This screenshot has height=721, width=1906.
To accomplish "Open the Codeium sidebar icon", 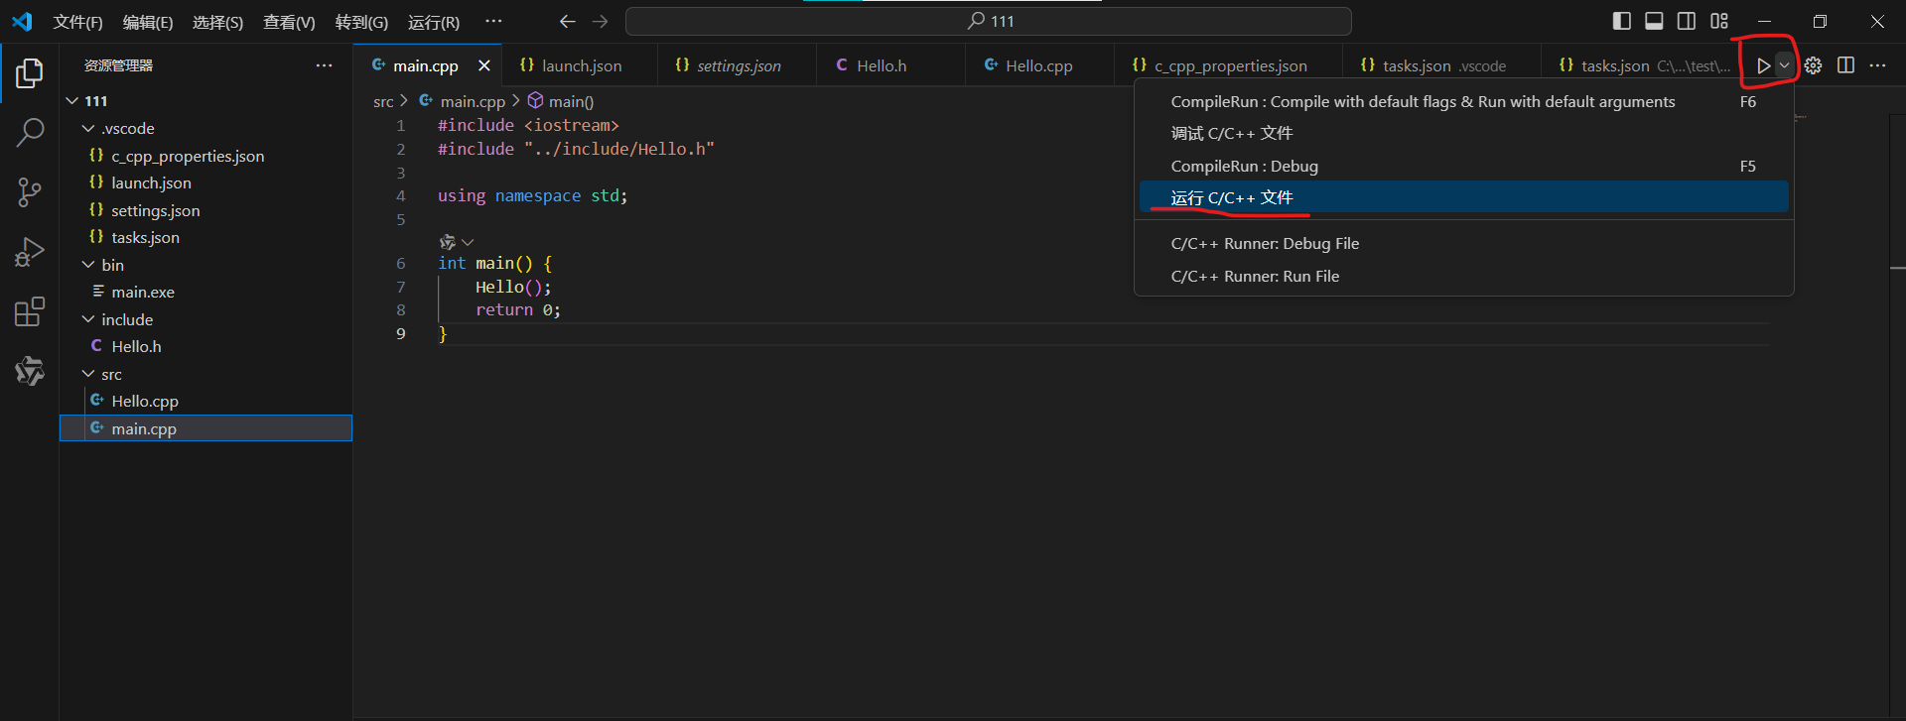I will coord(30,371).
